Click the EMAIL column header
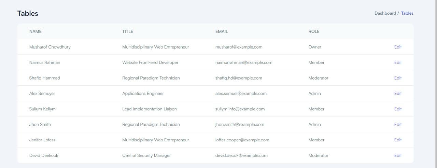 [x=222, y=31]
